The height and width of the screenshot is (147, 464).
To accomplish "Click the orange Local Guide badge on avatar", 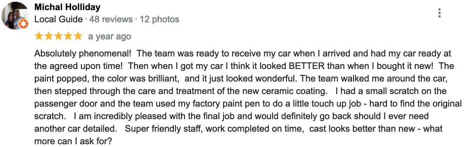I will tap(23, 24).
